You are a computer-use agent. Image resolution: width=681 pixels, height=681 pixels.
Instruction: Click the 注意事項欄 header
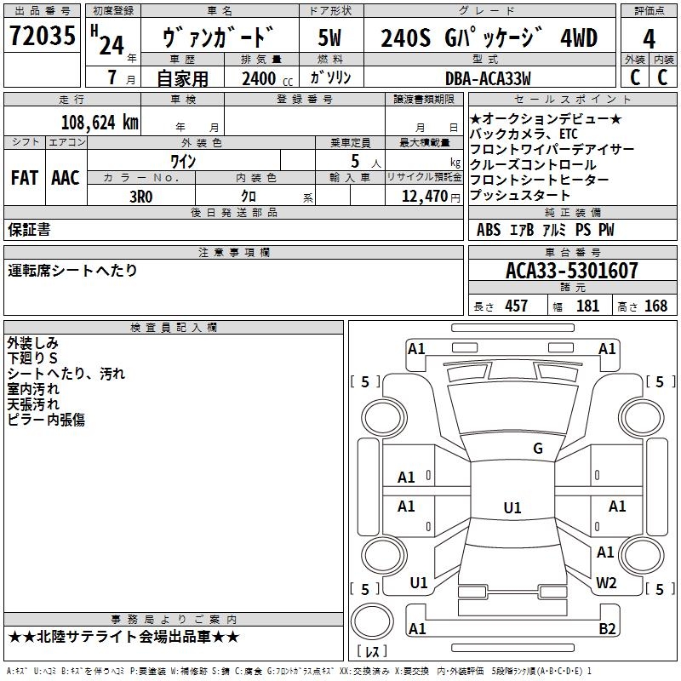pyautogui.click(x=233, y=252)
